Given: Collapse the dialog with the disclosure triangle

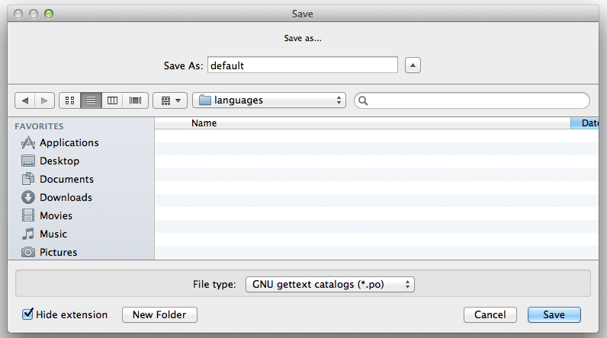Looking at the screenshot, I should click(412, 65).
